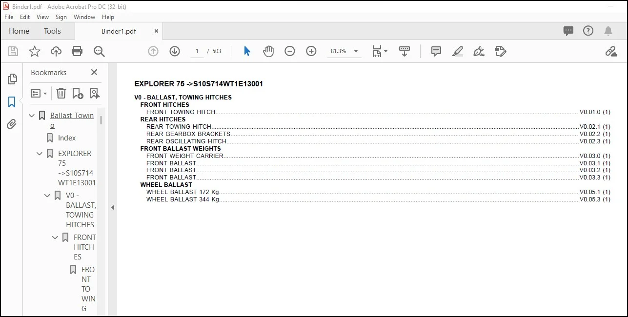
Task: Select the Binder1.pdf document tab
Action: point(119,31)
